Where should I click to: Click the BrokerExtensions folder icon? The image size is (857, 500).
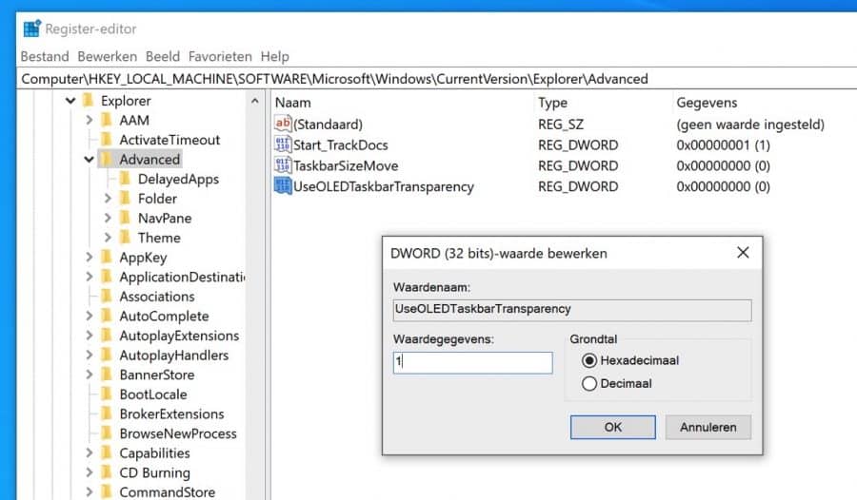tap(107, 413)
